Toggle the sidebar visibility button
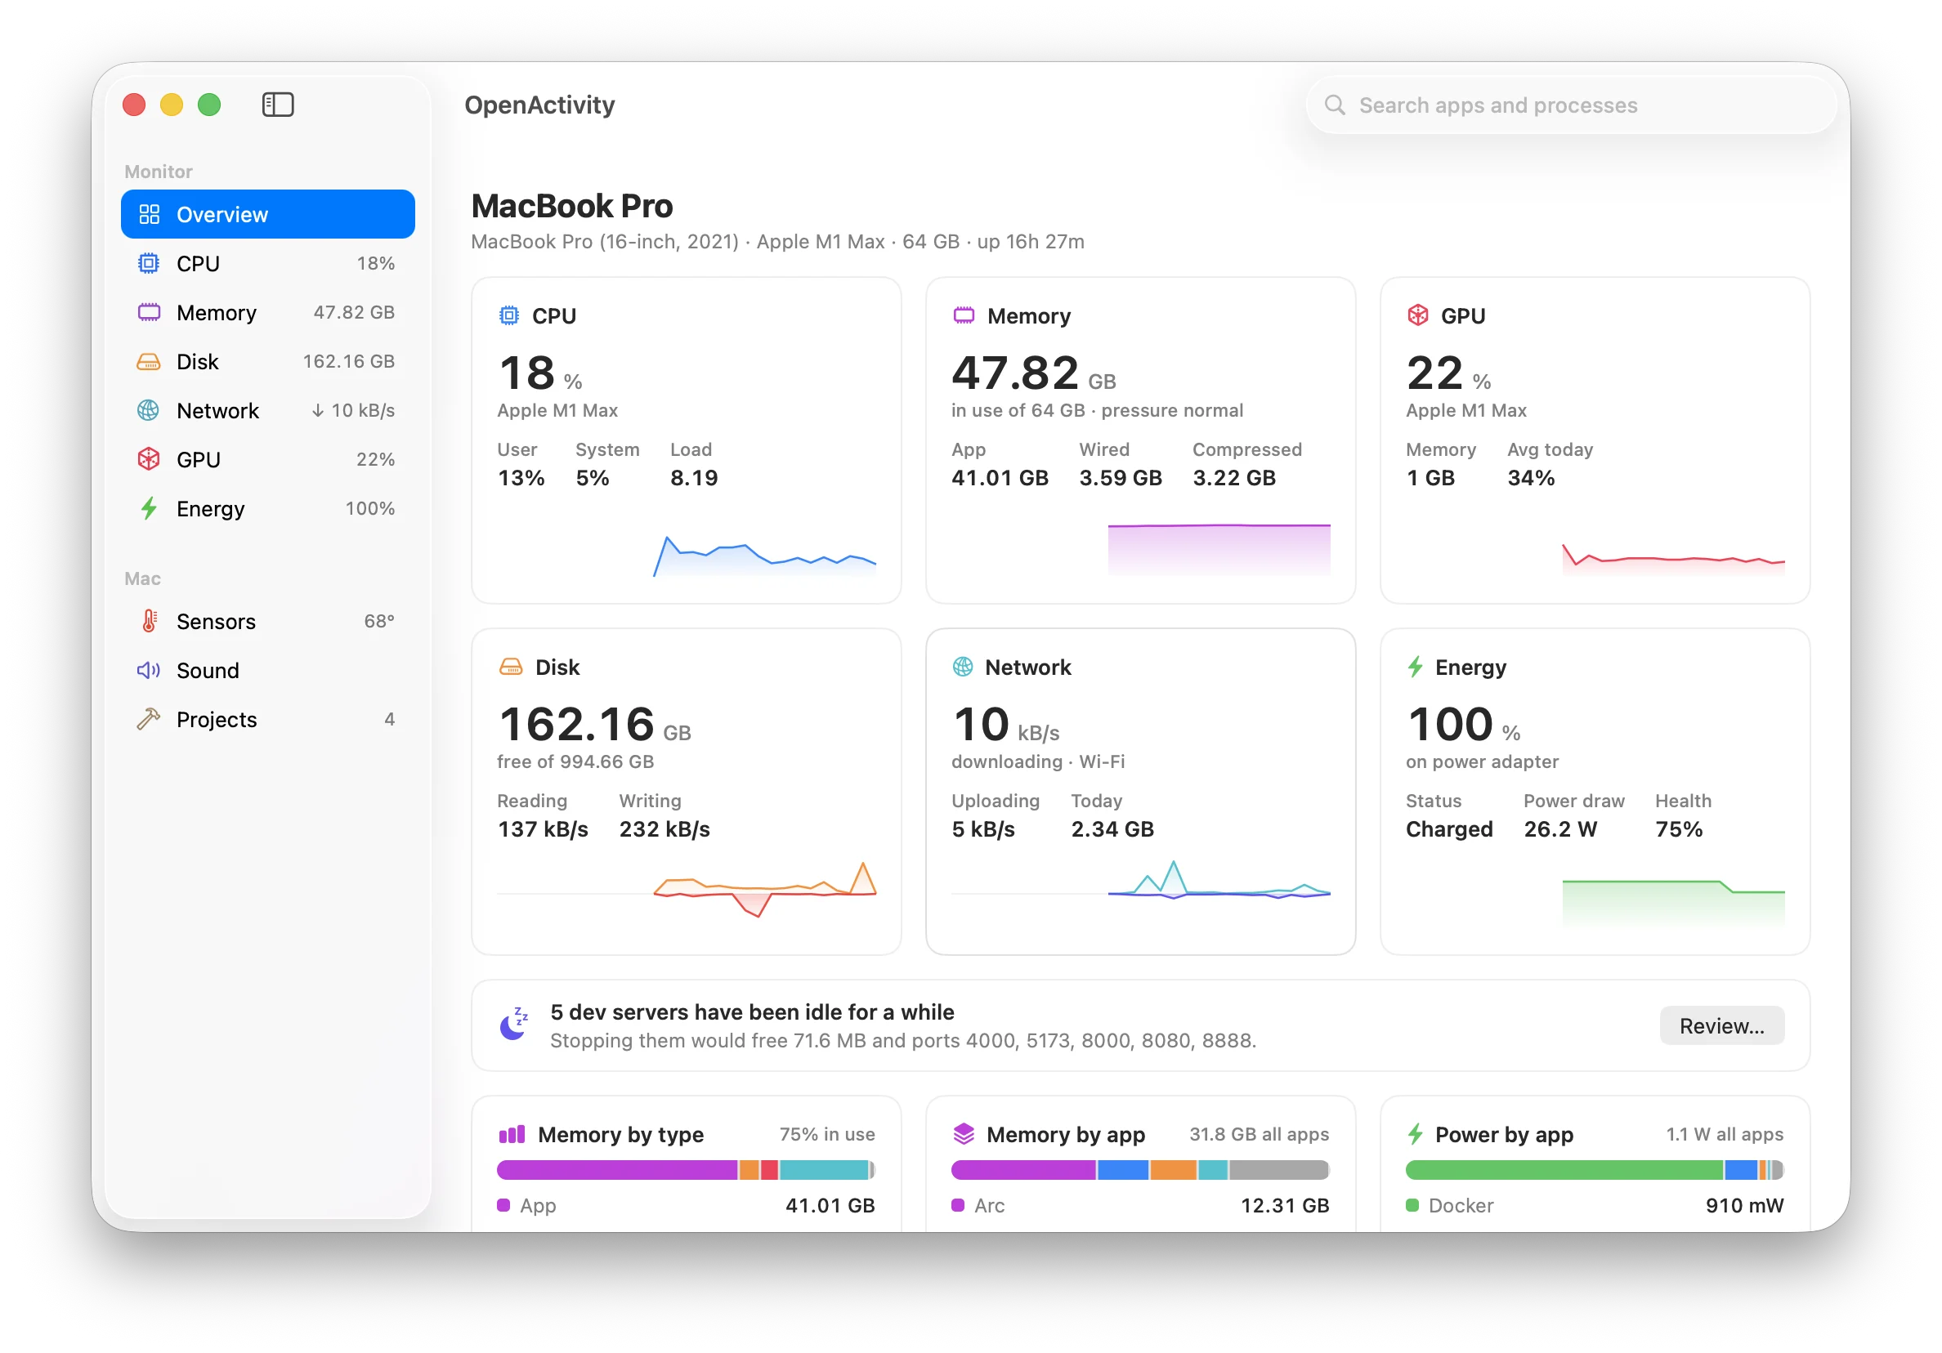 [x=277, y=105]
